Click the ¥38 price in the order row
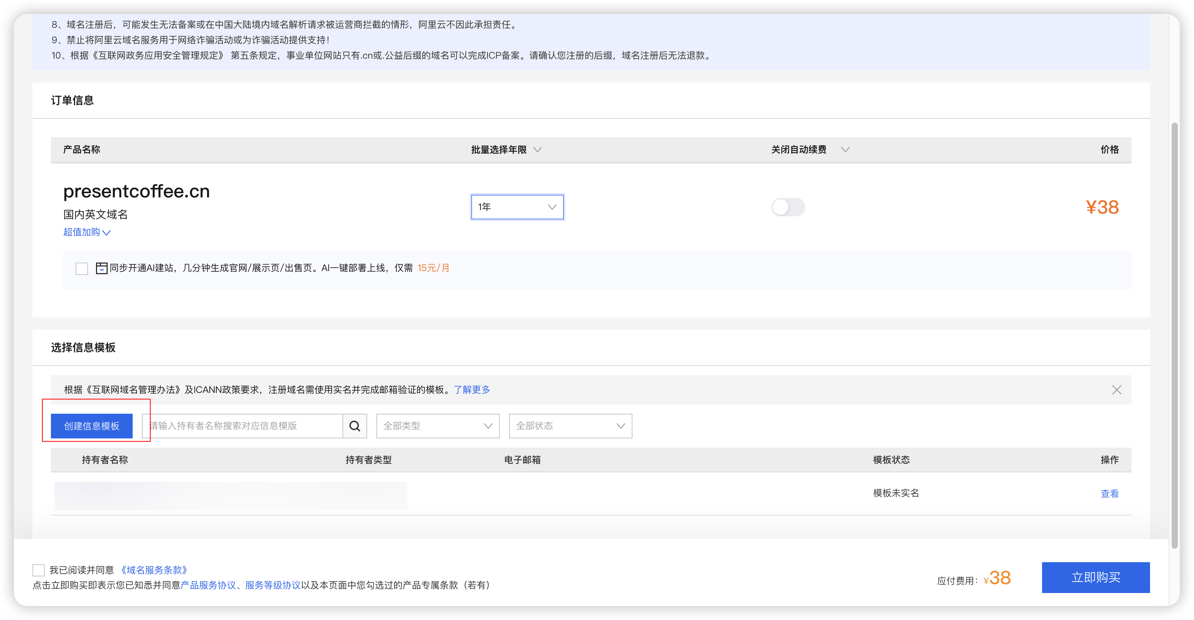The width and height of the screenshot is (1194, 620). click(x=1102, y=207)
